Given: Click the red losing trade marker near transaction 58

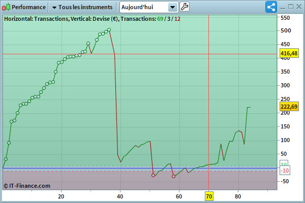Looking at the screenshot, I should pos(173,176).
